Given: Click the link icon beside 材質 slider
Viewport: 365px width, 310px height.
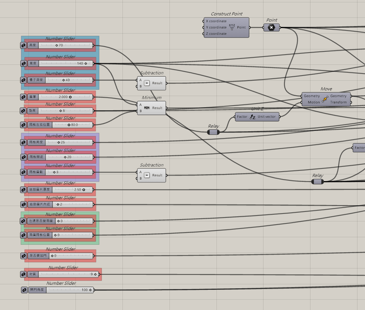Looking at the screenshot, I should coord(24,274).
